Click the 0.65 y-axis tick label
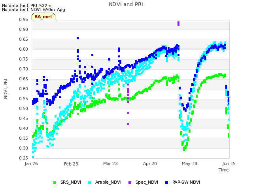 pyautogui.click(x=23, y=79)
